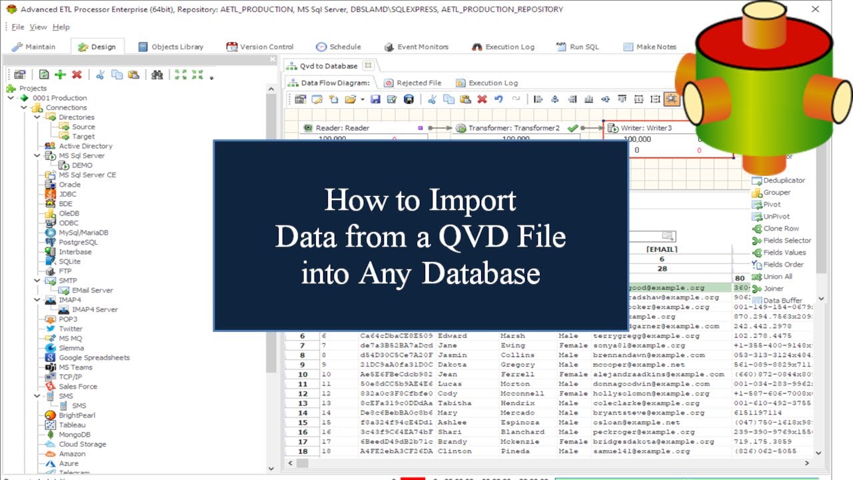Click the Undo arrow in diagram toolbar
853x480 pixels.
[498, 99]
